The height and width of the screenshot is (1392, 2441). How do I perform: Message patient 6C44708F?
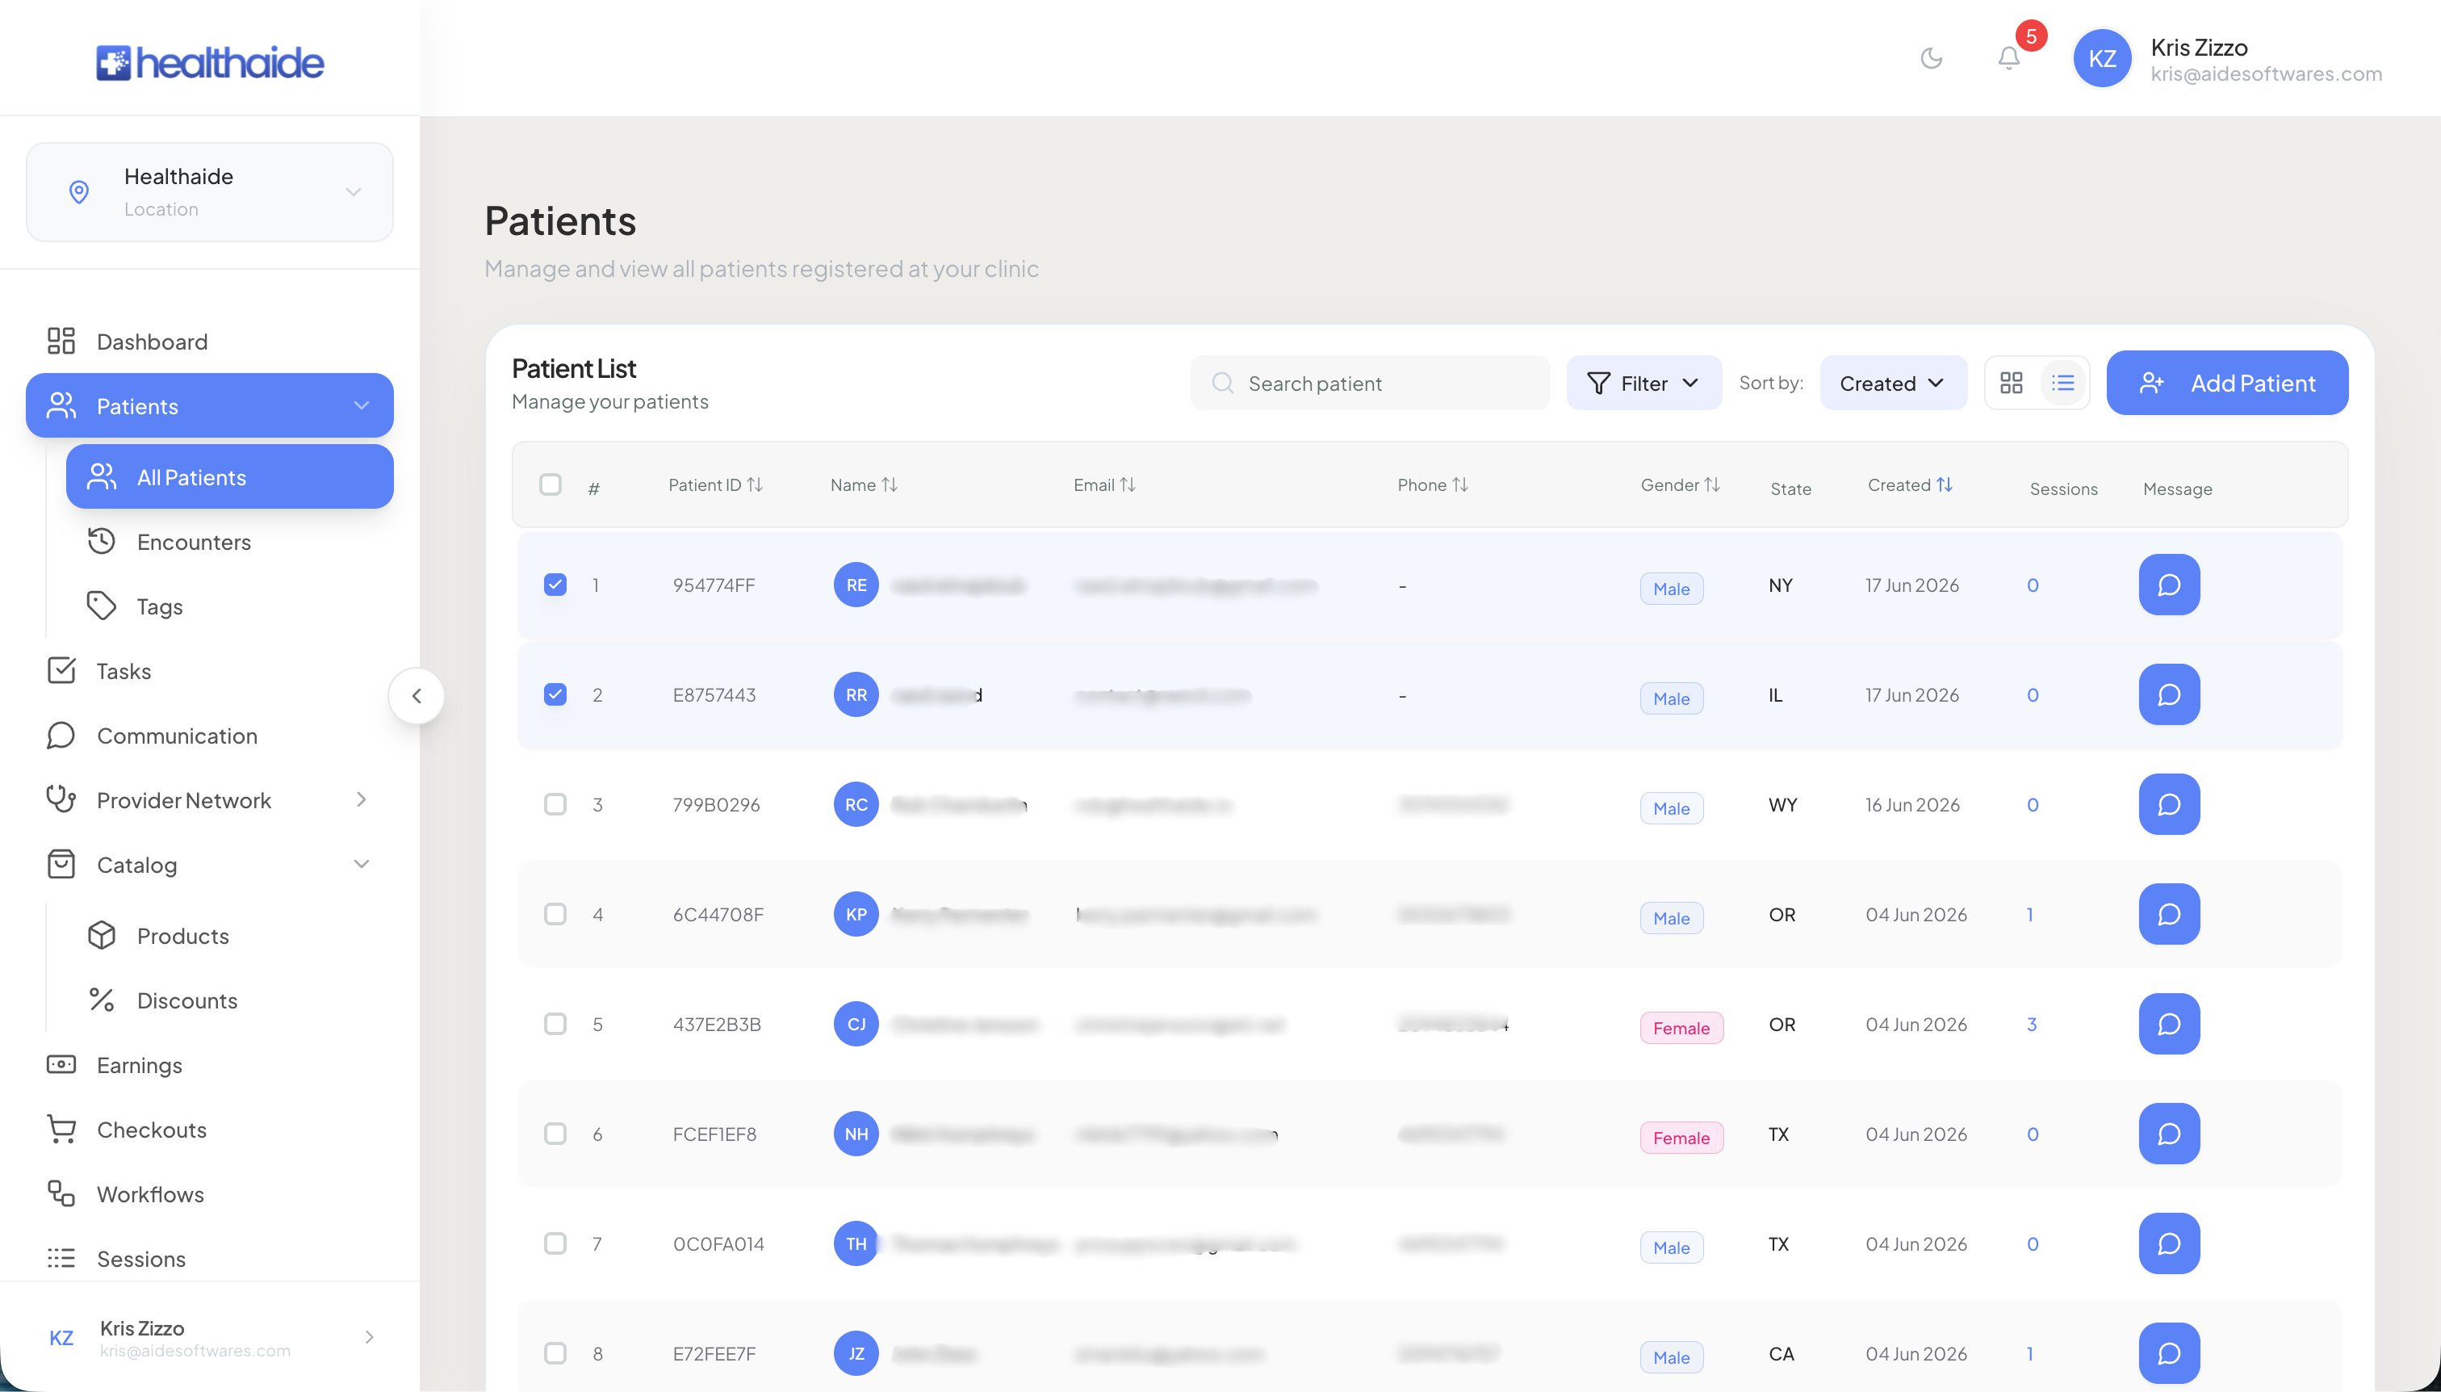[2169, 914]
